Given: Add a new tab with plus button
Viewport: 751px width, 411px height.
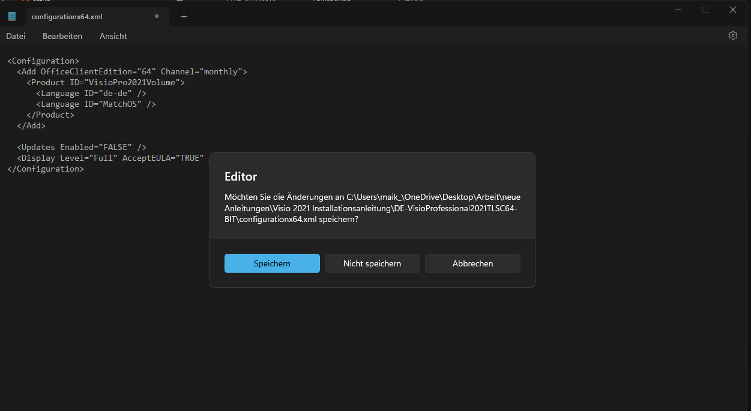Looking at the screenshot, I should pyautogui.click(x=184, y=17).
